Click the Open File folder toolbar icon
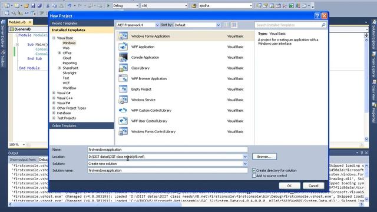The width and height of the screenshot is (377, 212). [27, 5]
